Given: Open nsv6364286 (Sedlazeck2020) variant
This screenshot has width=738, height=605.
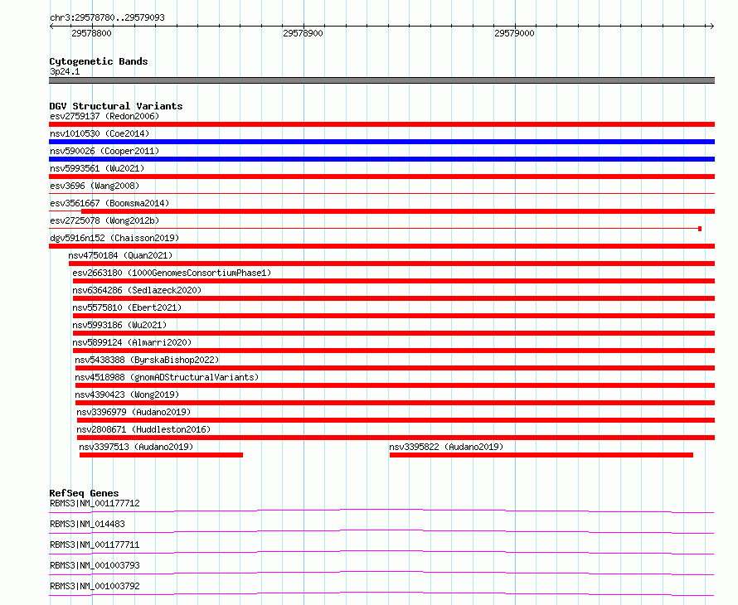Looking at the screenshot, I should coord(137,290).
